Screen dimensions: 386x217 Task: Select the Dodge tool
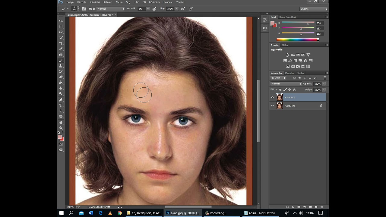(61, 94)
